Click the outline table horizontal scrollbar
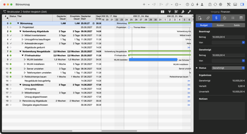Screen dimensions: 247x134 (x=37, y=131)
